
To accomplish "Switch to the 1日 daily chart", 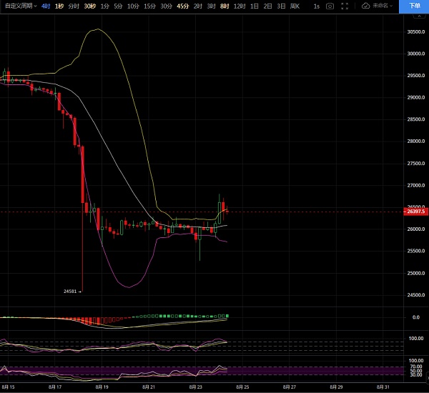I will (255, 6).
